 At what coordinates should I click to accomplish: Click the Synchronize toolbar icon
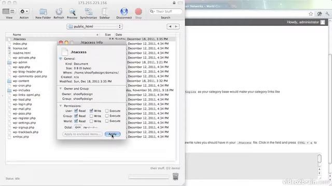pyautogui.click(x=88, y=11)
